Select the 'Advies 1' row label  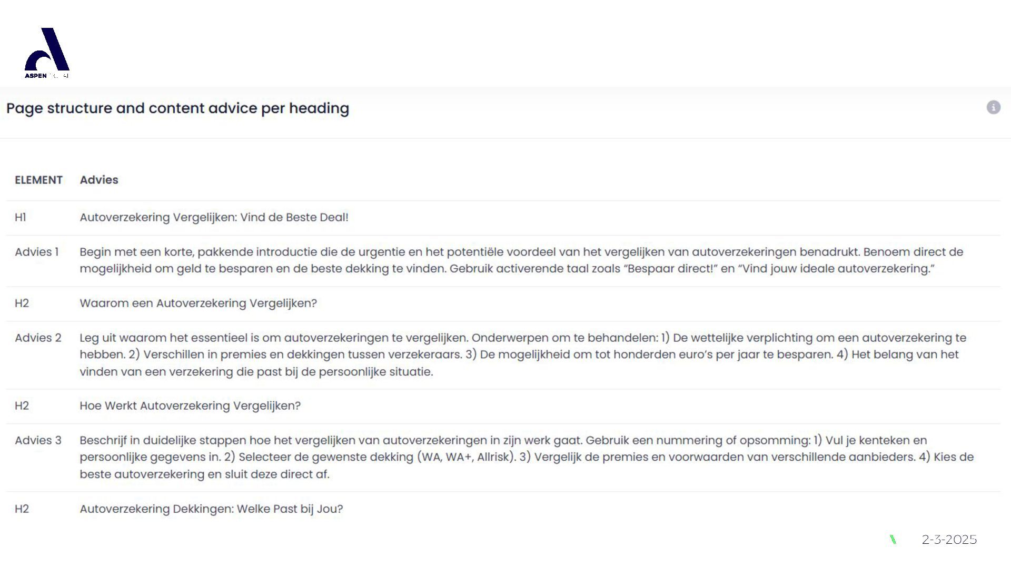[36, 252]
